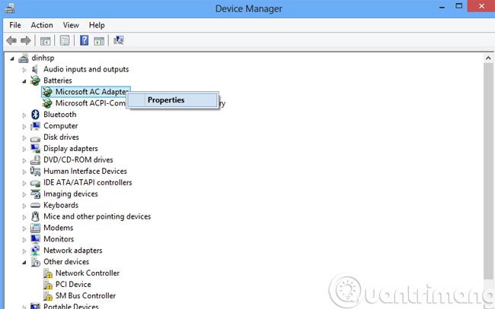Expand Audio inputs and outputs node
Viewport: 495px width, 309px height.
click(24, 70)
